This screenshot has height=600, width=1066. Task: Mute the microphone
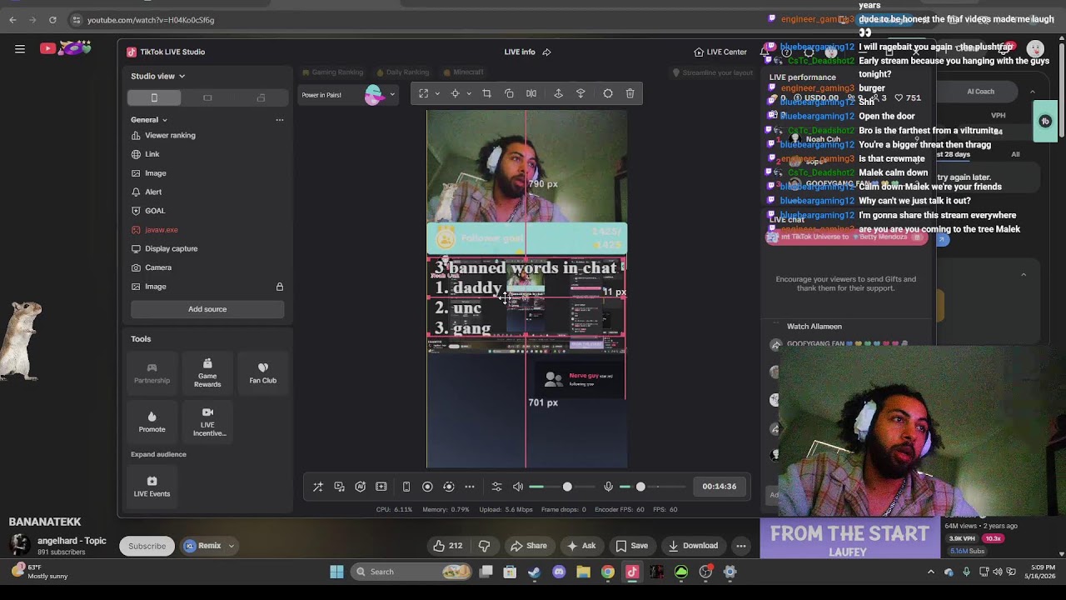pyautogui.click(x=608, y=487)
